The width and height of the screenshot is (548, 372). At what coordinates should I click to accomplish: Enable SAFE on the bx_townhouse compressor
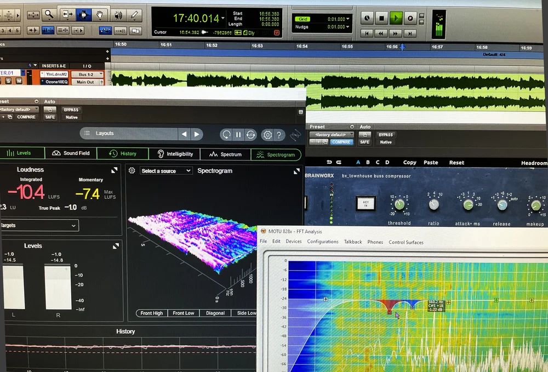coord(366,141)
